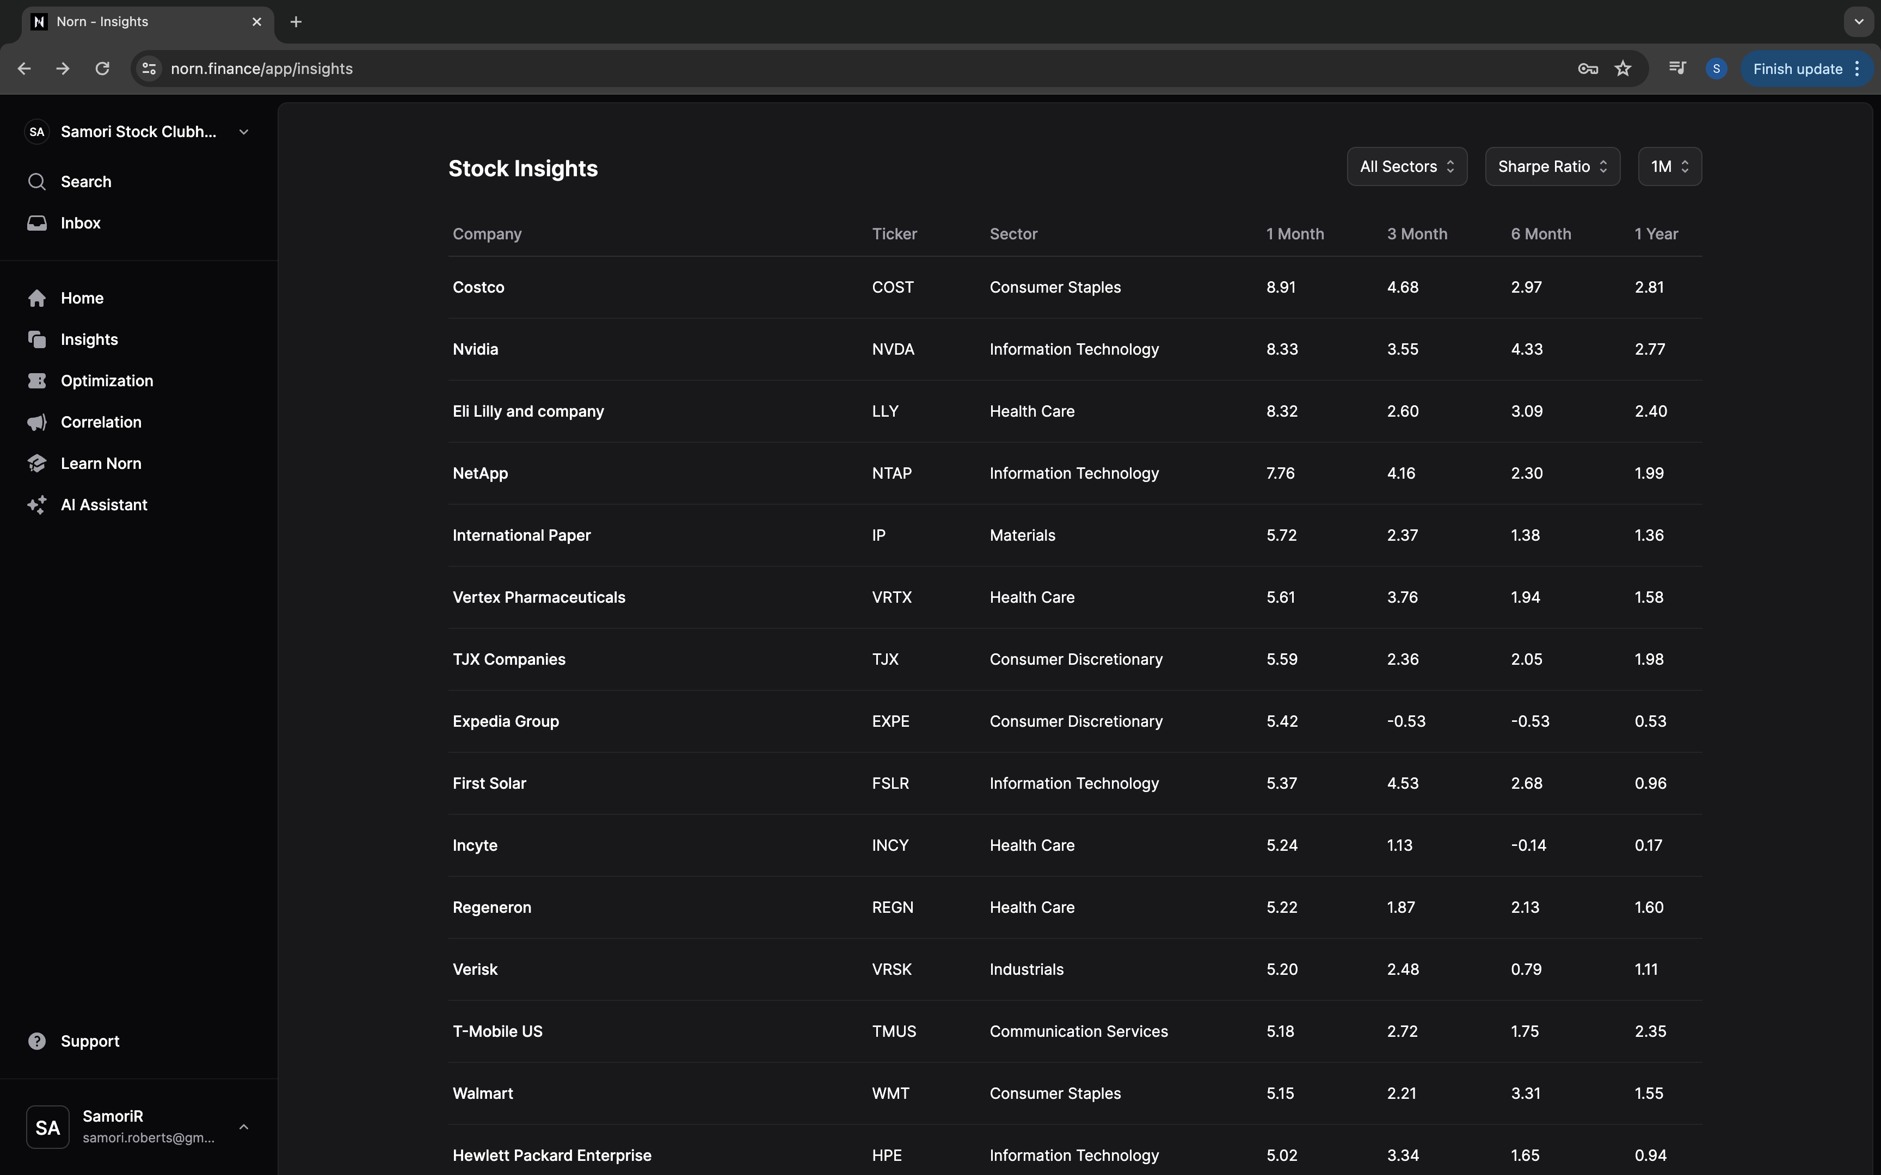Expand the Samori Stock Club workspace switcher
The height and width of the screenshot is (1175, 1881).
(243, 132)
